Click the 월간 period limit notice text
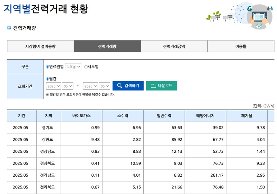277x194 pixels. pyautogui.click(x=80, y=95)
